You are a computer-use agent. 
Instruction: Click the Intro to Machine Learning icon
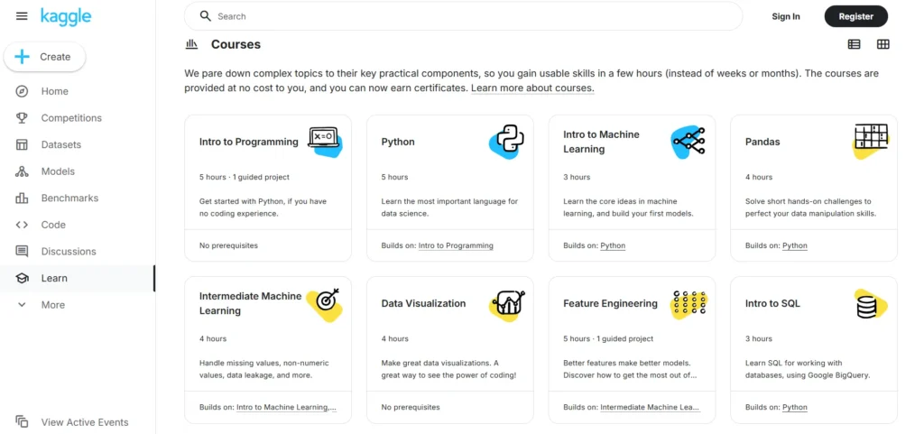tap(688, 141)
